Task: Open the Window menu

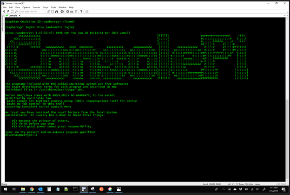Action: (x=63, y=7)
